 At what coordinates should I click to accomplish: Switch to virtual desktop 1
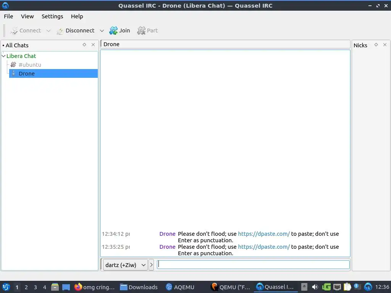[17, 287]
